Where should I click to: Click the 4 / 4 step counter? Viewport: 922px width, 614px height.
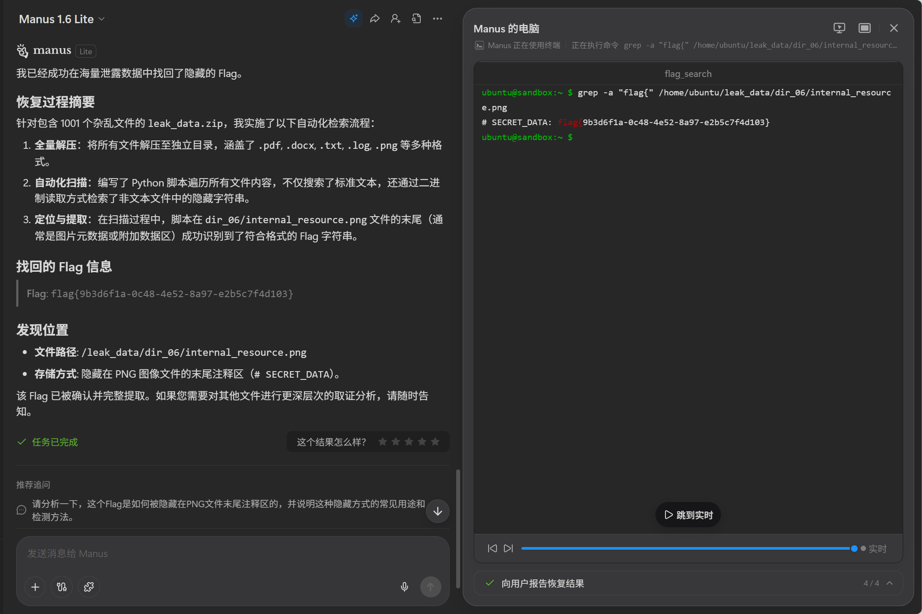pos(871,583)
